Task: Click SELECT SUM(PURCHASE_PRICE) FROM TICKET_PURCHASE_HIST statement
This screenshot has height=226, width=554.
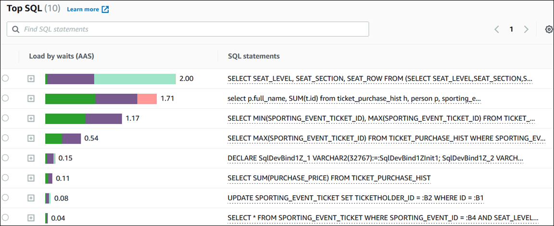Action: click(329, 178)
